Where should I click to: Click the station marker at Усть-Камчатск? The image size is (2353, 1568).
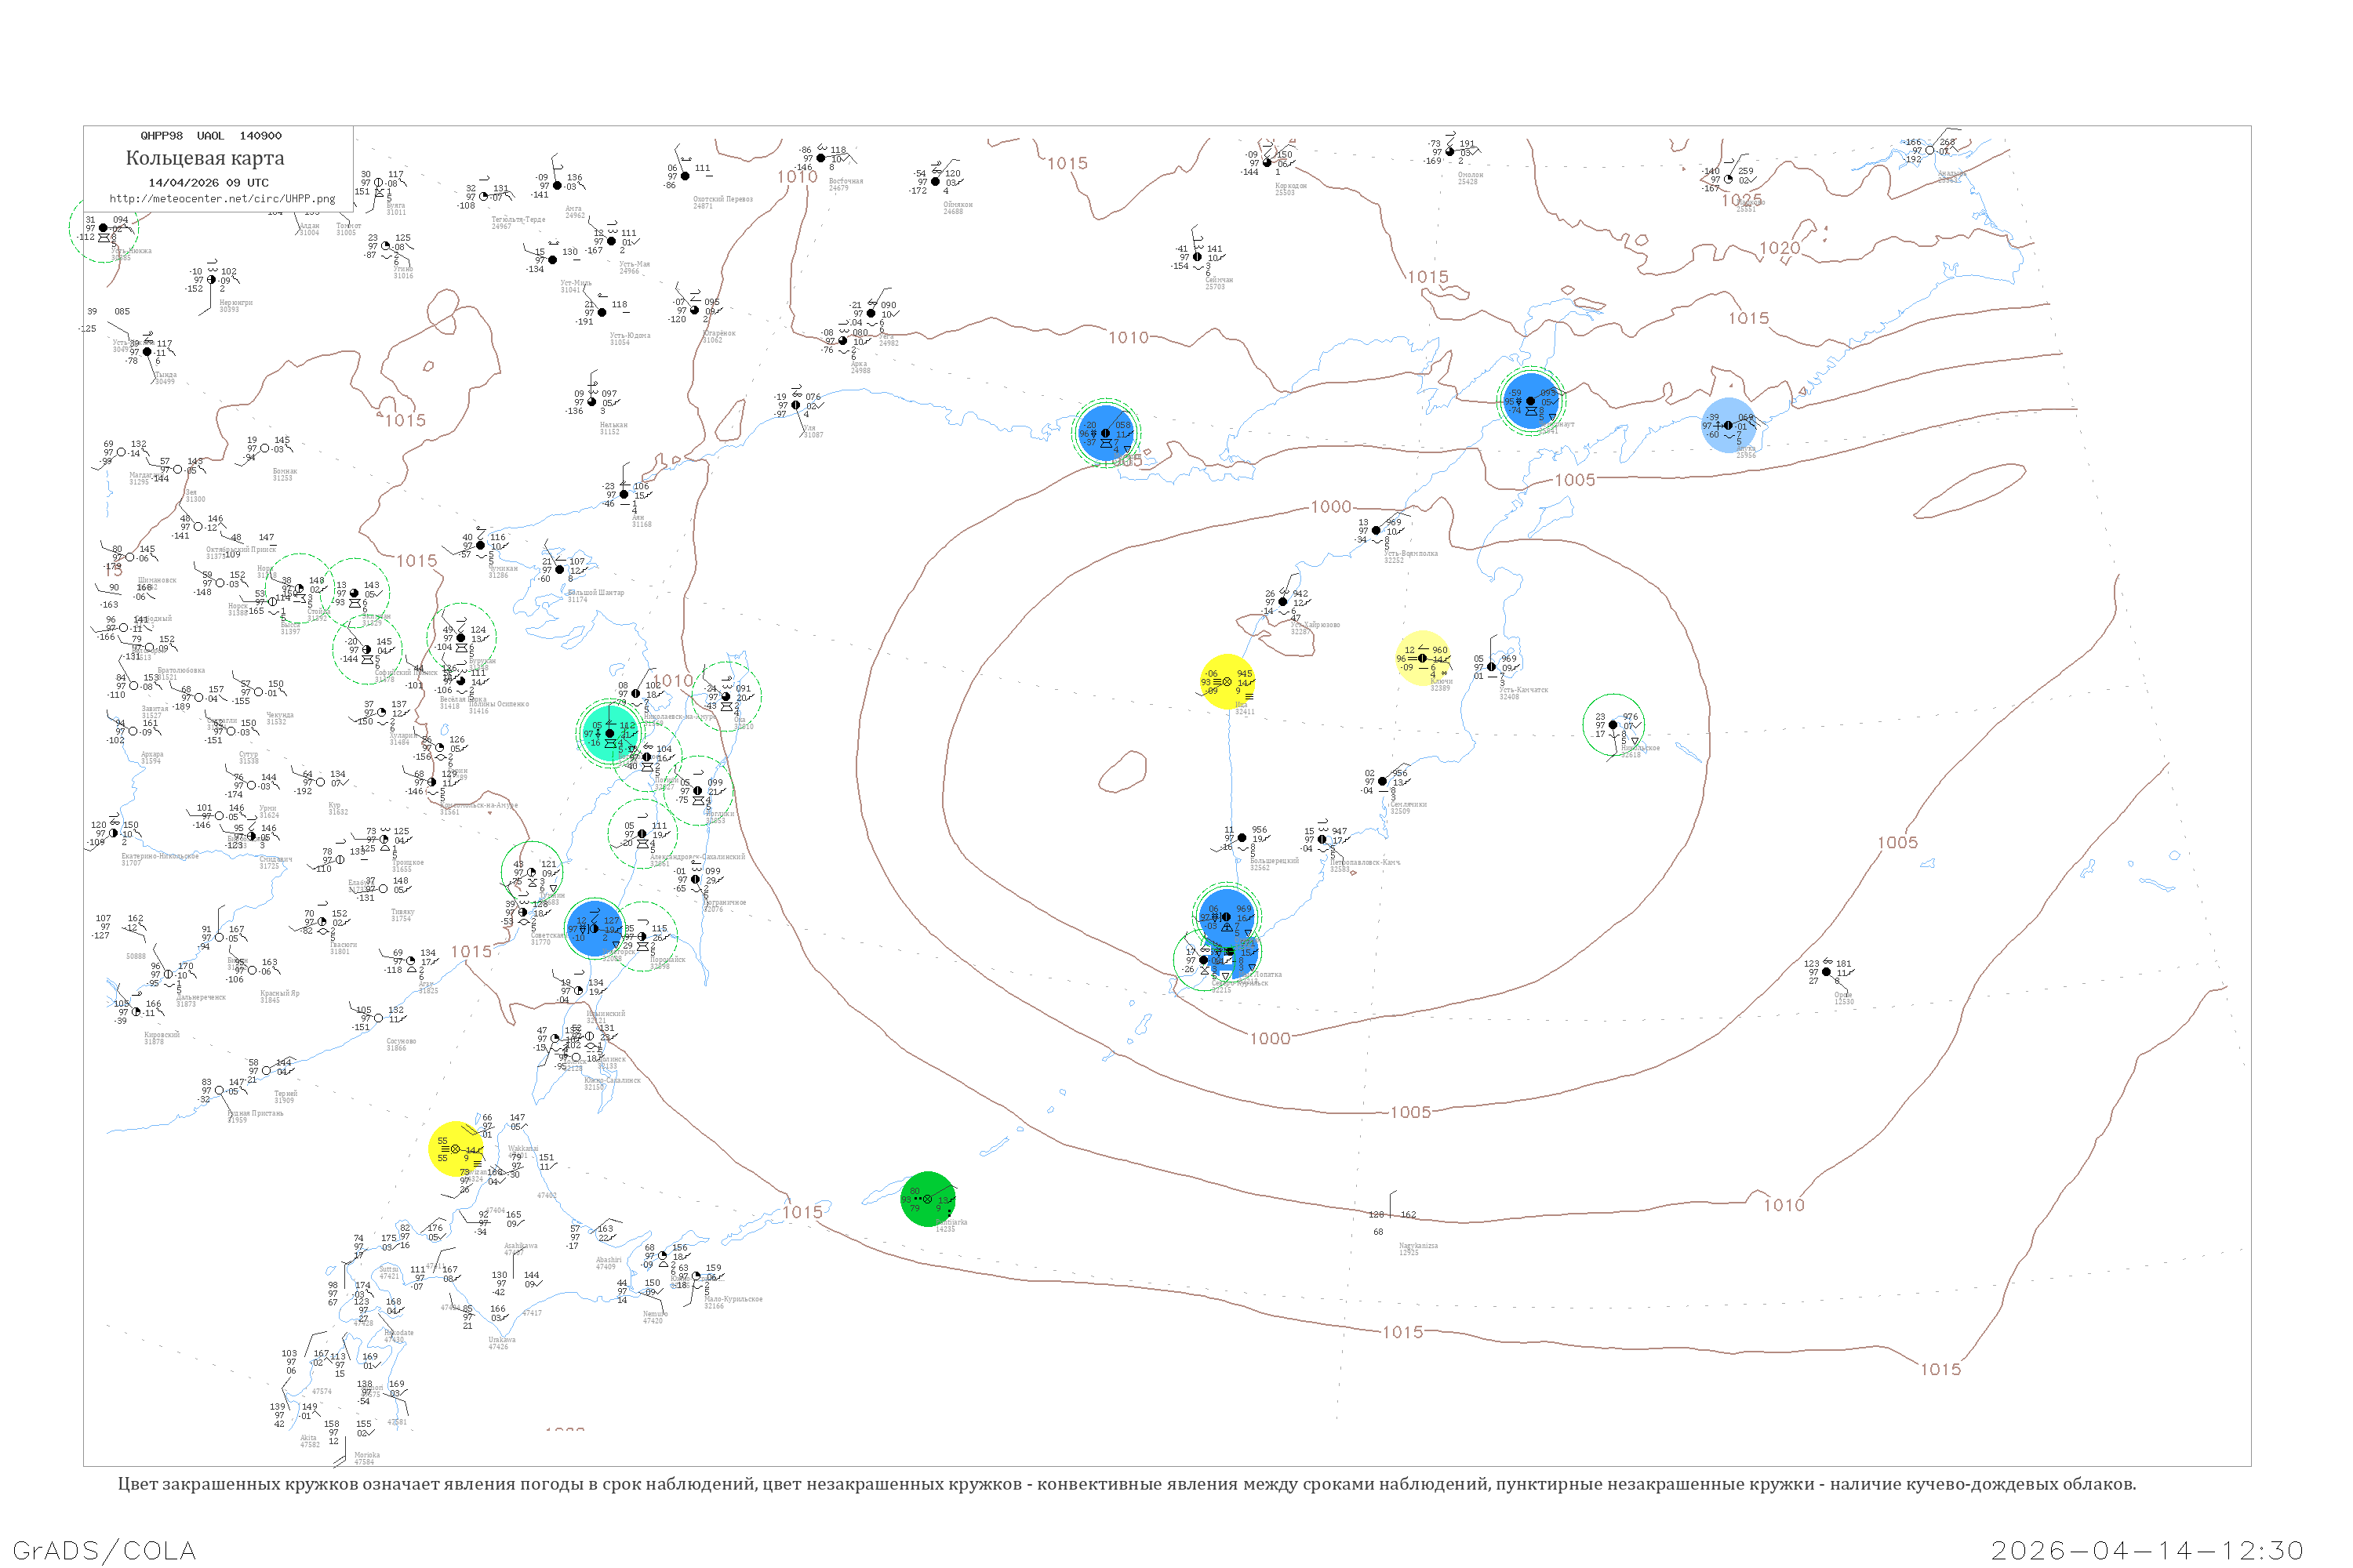[1492, 667]
